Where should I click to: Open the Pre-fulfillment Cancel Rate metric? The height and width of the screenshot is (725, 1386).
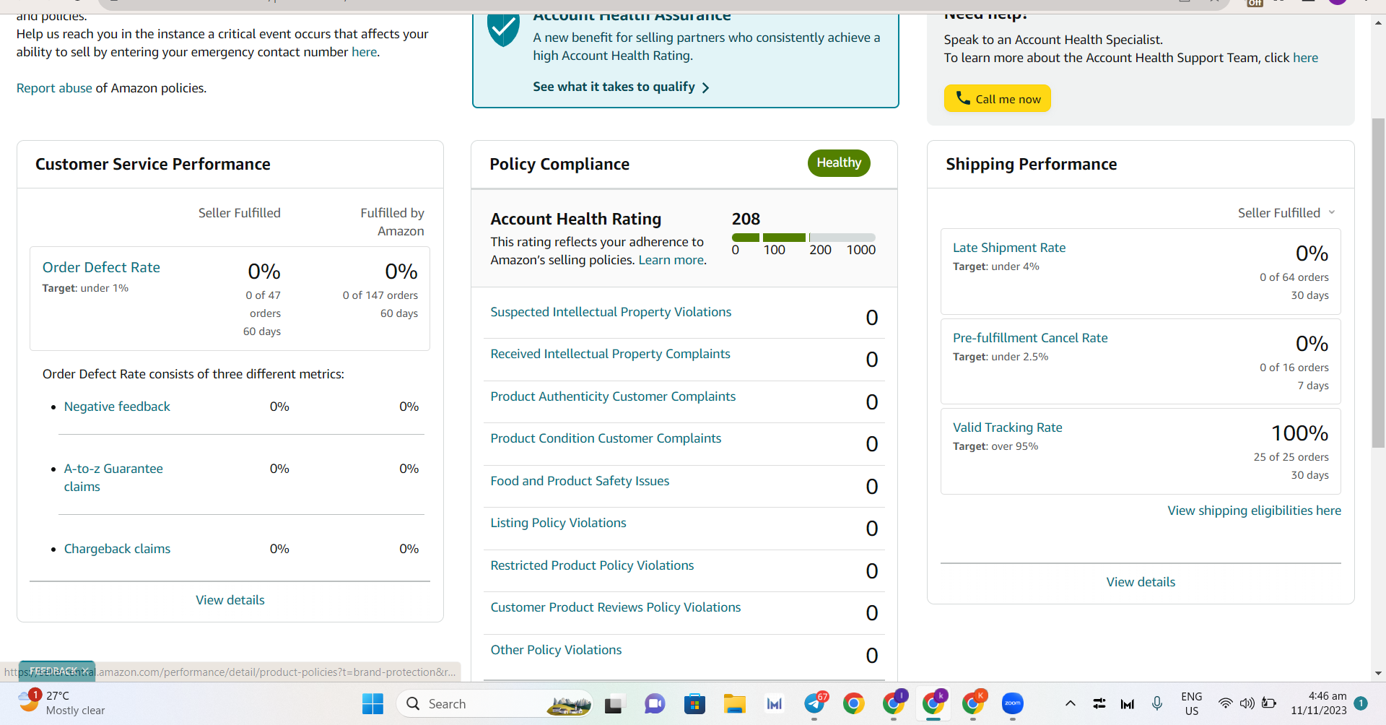point(1030,338)
